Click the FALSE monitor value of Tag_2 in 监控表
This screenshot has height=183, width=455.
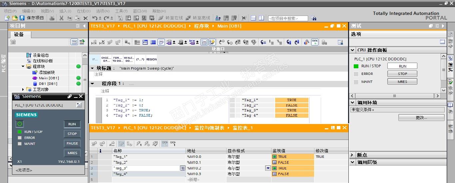[x=293, y=162]
